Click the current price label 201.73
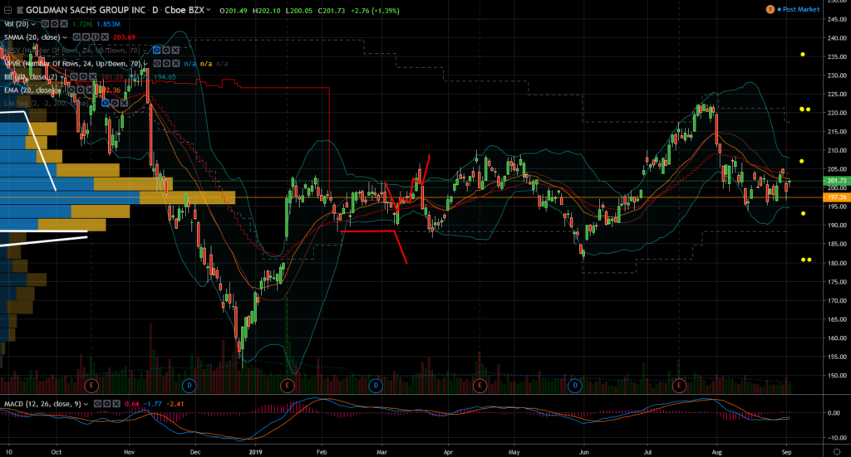This screenshot has width=851, height=457. pos(837,181)
